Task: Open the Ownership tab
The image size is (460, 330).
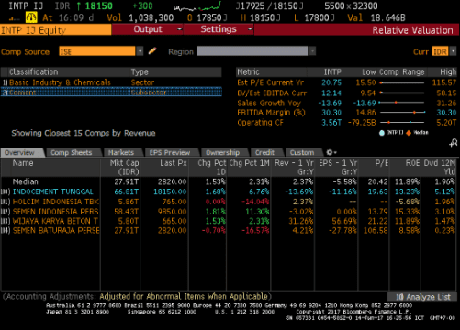Action: 222,152
